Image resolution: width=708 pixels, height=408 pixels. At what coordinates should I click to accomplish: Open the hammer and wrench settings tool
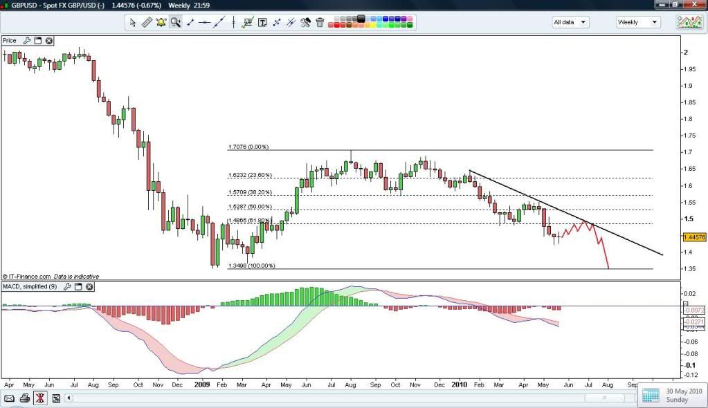pos(305,22)
